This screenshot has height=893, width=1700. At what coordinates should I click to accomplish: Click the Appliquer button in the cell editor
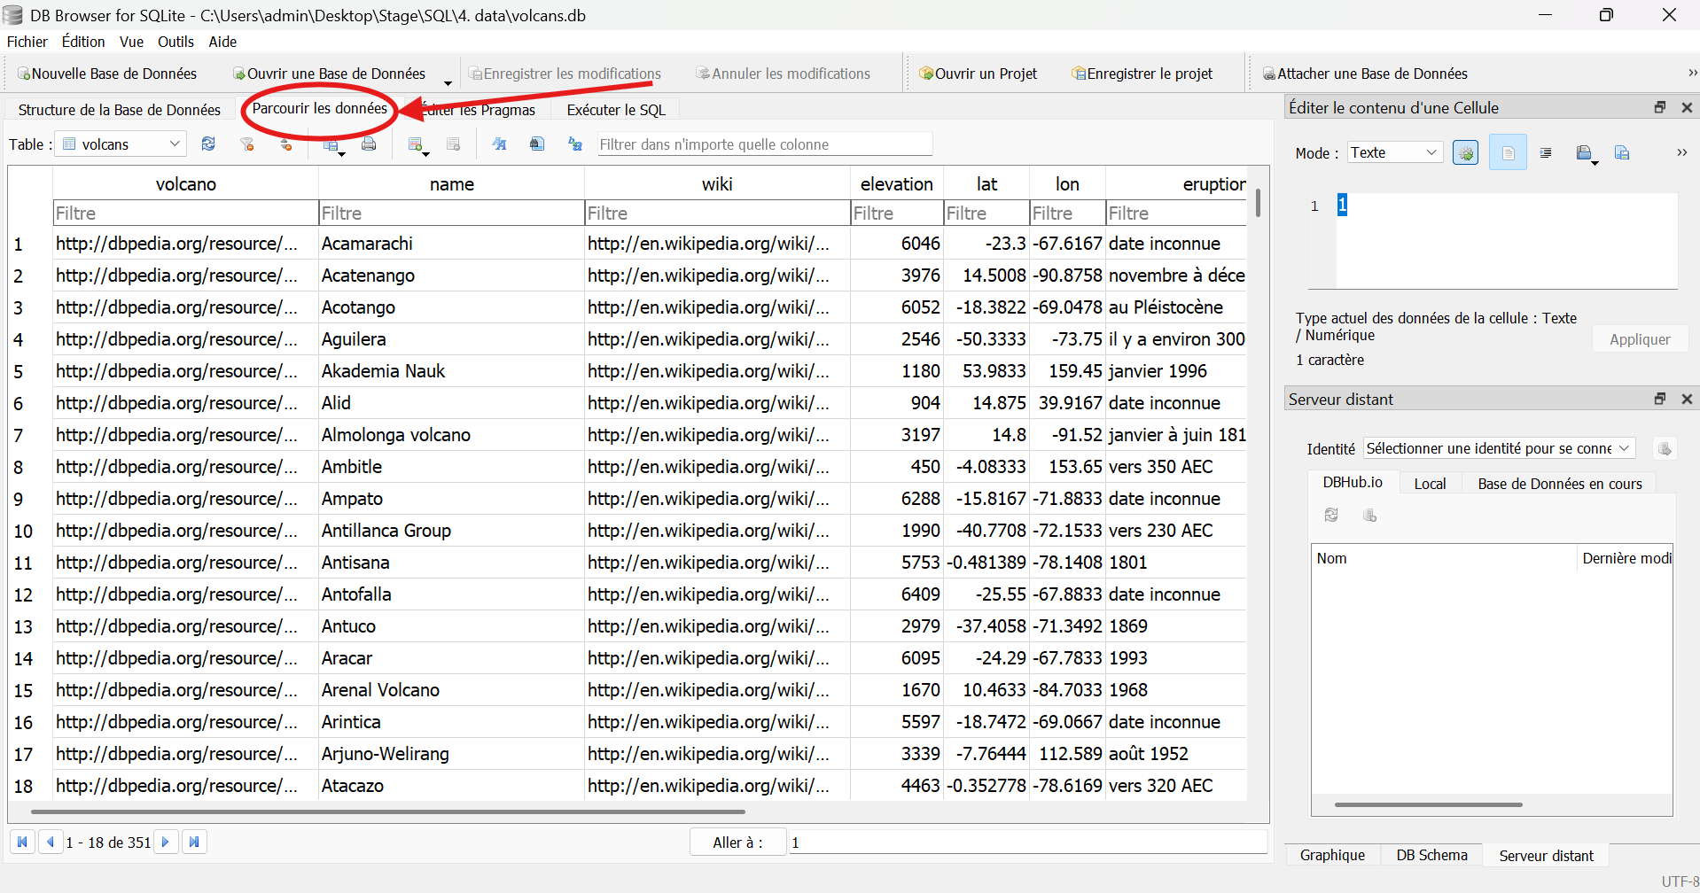(x=1639, y=338)
